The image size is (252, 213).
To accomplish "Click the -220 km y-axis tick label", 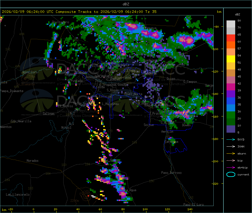I will pyautogui.click(x=216, y=184).
